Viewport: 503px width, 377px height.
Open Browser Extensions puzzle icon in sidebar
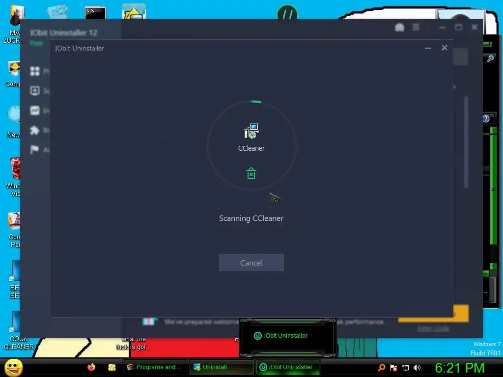point(35,130)
